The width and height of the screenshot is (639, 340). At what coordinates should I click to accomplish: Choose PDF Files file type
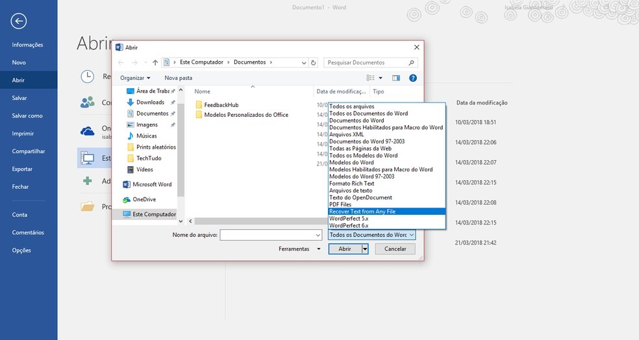pyautogui.click(x=387, y=204)
